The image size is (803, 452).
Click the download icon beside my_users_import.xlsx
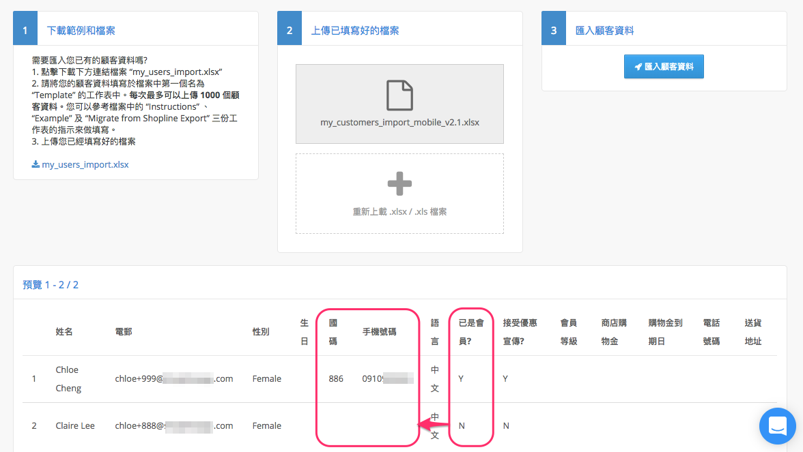pyautogui.click(x=36, y=164)
